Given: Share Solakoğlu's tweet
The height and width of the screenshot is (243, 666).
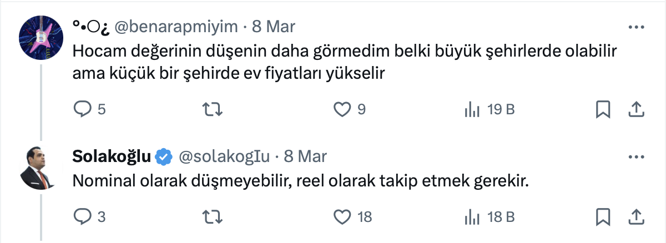Looking at the screenshot, I should click(x=635, y=216).
